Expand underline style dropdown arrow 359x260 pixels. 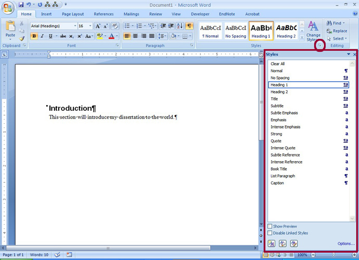[56, 36]
